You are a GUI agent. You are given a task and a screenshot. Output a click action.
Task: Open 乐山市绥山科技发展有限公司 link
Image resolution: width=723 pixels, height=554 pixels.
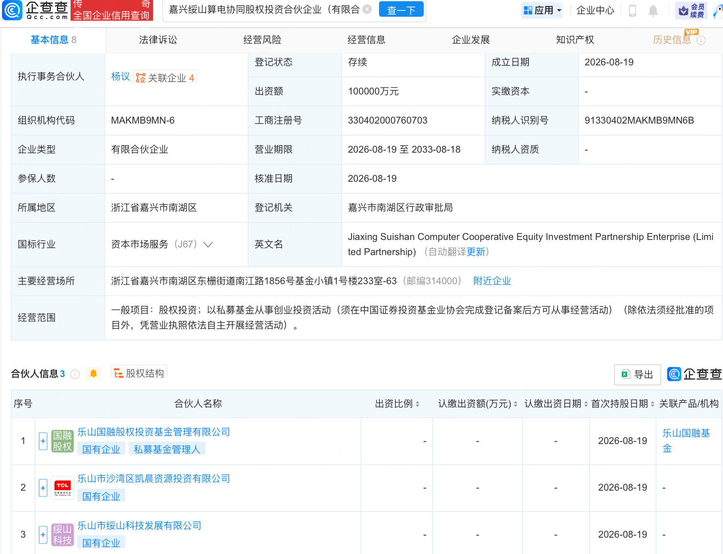coord(139,526)
